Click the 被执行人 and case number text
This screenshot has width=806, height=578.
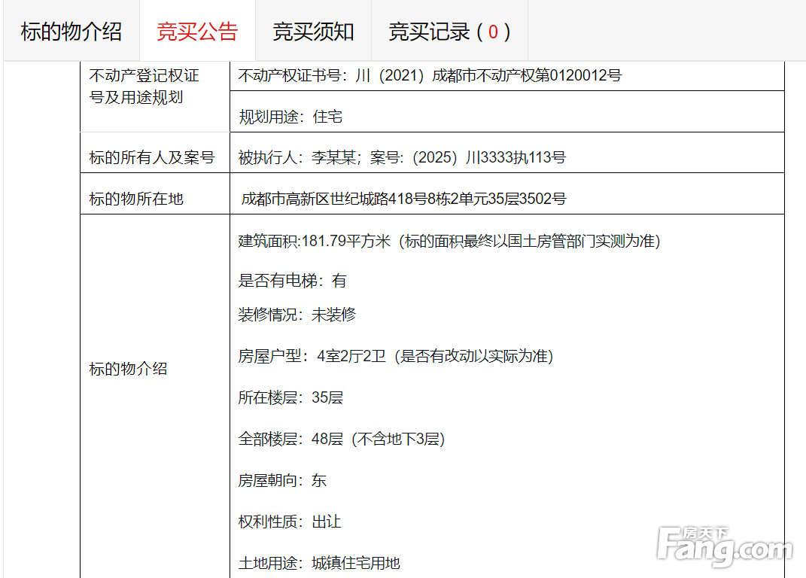(402, 158)
